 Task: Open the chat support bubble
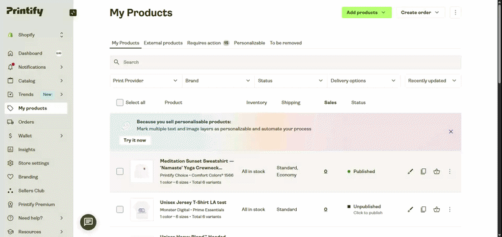[x=88, y=222]
